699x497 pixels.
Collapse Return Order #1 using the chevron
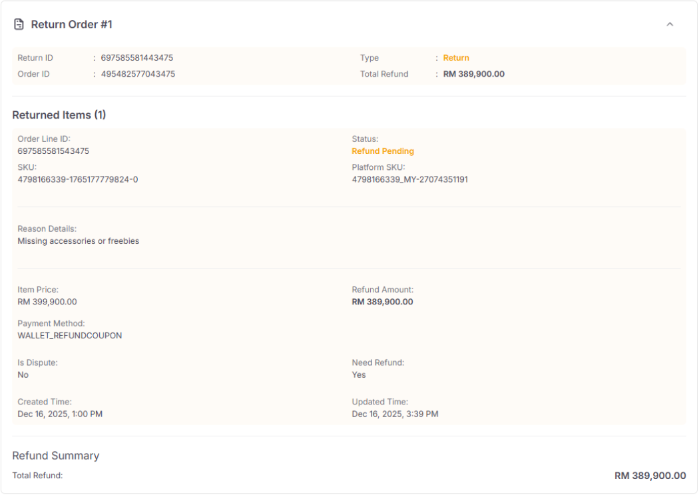tap(670, 24)
